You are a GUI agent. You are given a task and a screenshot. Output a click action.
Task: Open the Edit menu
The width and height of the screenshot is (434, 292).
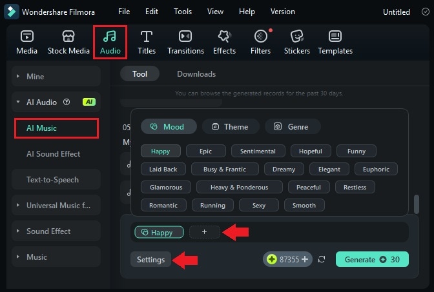tap(152, 12)
